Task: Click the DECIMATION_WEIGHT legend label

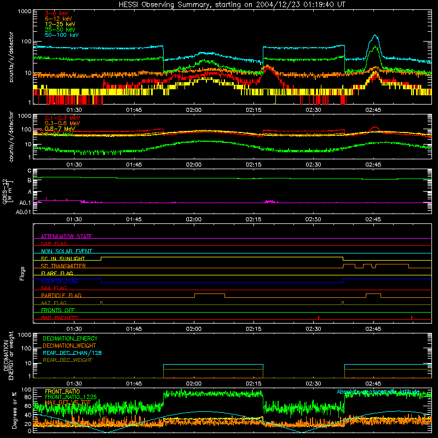Action: click(70, 345)
